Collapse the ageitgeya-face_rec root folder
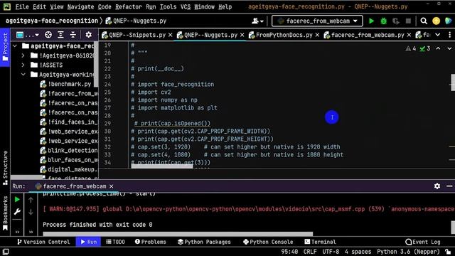The image size is (455, 256). pos(15,46)
